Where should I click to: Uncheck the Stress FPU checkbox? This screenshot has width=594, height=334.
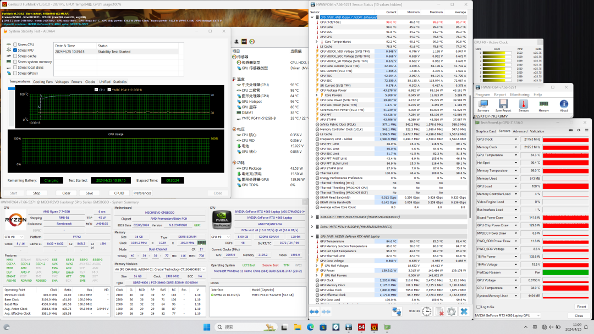15,51
